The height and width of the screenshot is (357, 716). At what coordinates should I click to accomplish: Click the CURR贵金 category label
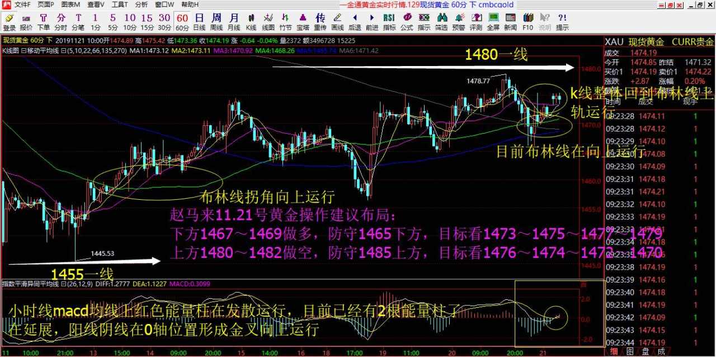coord(693,42)
